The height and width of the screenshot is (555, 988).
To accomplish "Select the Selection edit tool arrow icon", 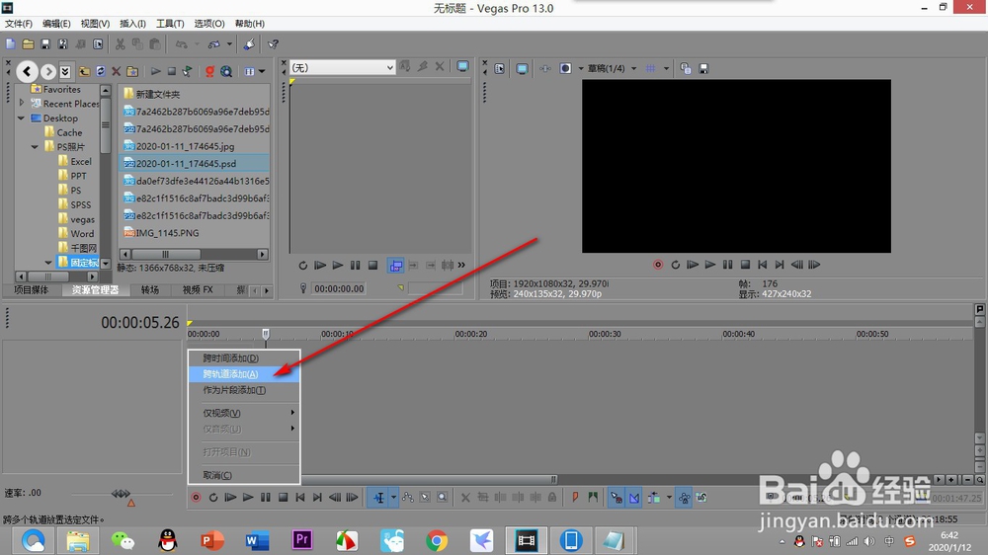I will pos(425,497).
